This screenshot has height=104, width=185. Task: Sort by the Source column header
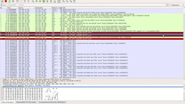click(x=21, y=8)
